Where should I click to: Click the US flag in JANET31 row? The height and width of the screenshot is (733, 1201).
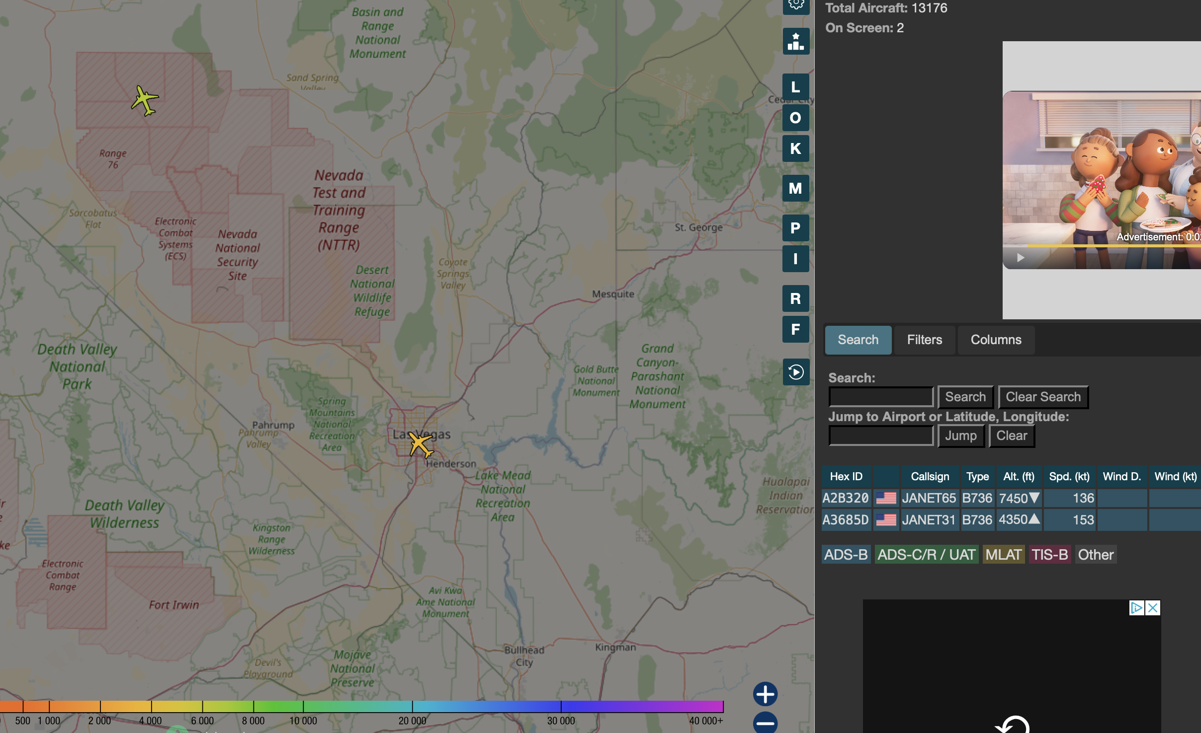886,519
